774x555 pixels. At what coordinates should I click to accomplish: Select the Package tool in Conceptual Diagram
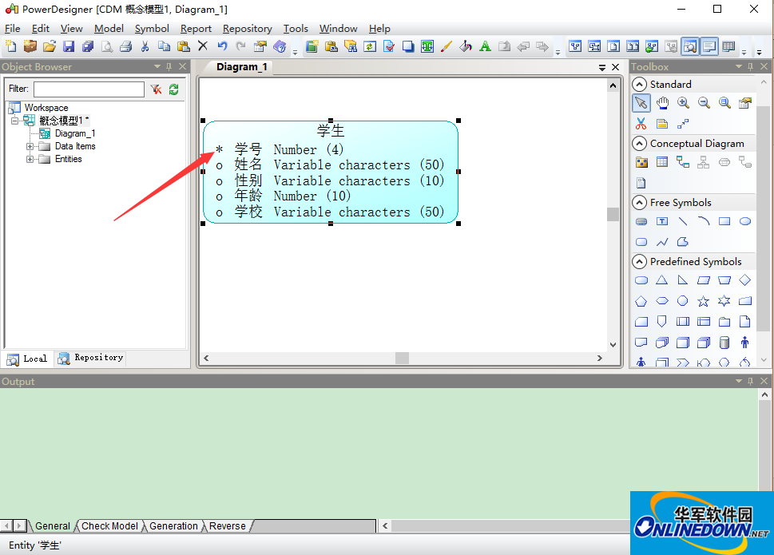(641, 162)
